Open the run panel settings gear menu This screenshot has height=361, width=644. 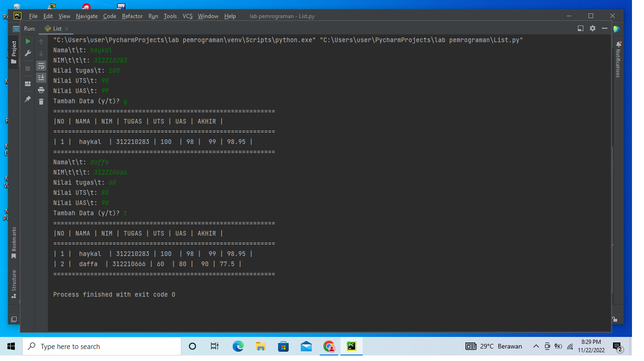click(593, 28)
